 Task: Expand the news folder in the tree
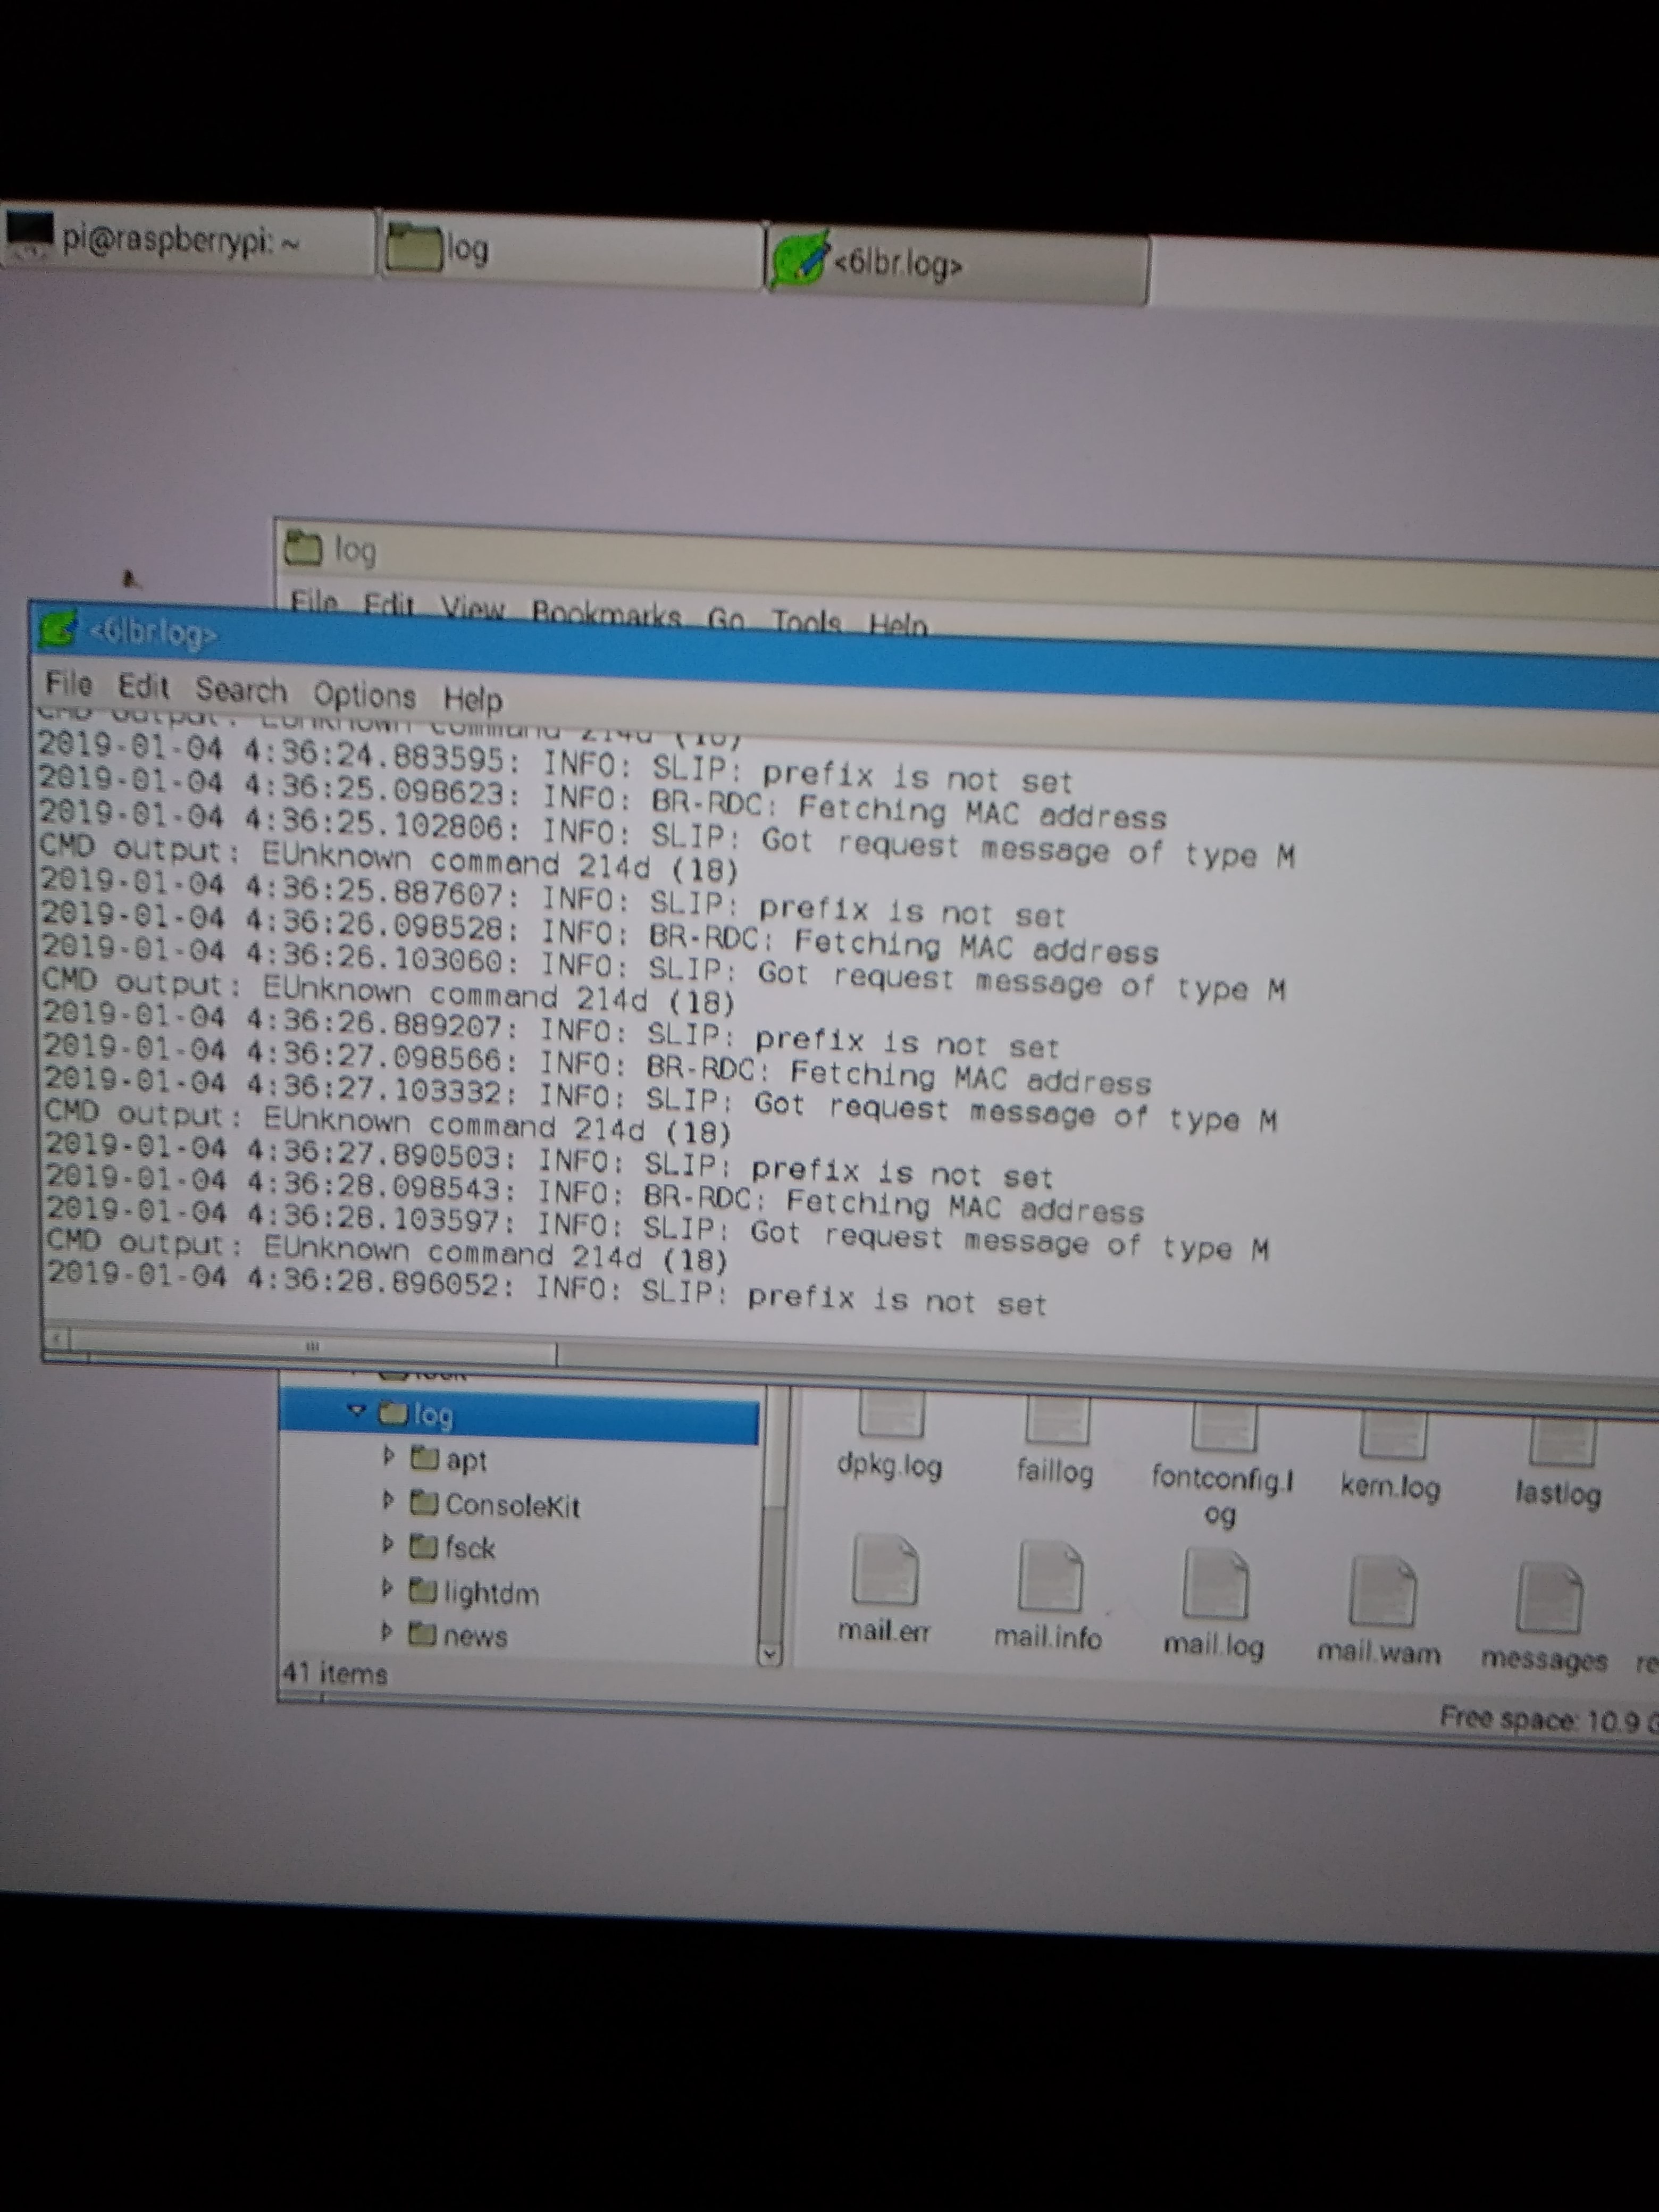coord(388,1631)
